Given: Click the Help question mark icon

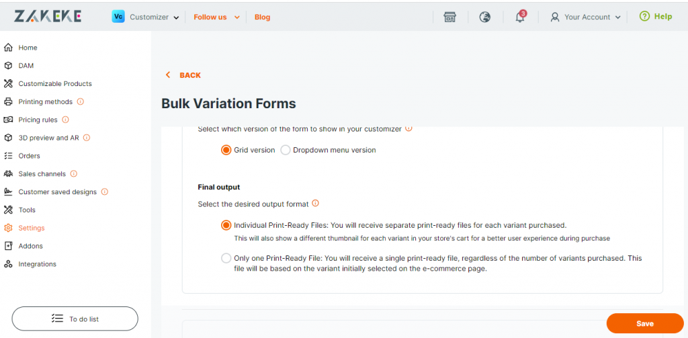Looking at the screenshot, I should (x=644, y=17).
